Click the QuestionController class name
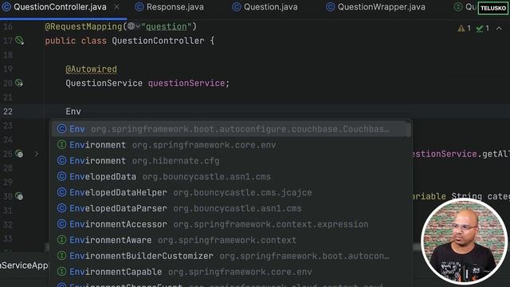Screen dimensions: 510x287 click(158, 41)
